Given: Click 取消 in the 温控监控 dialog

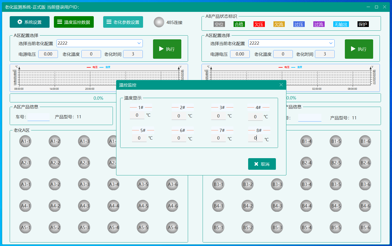Looking at the screenshot, I should coord(262,164).
